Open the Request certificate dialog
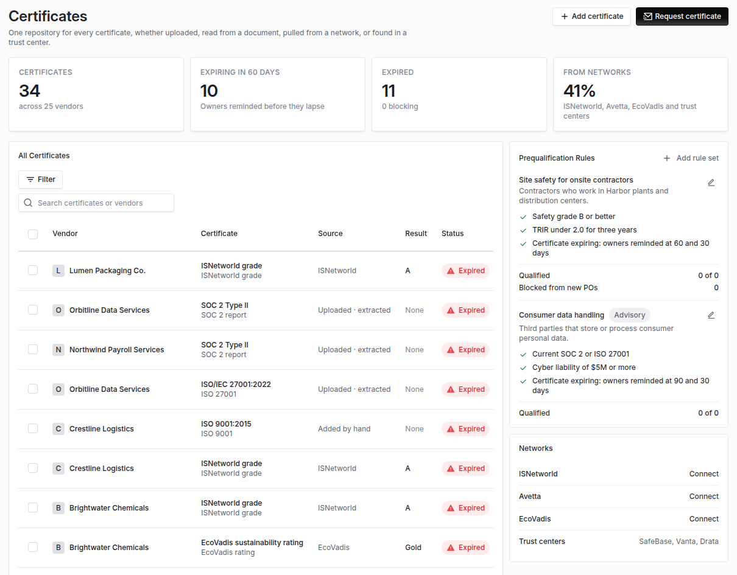737x575 pixels. point(682,16)
